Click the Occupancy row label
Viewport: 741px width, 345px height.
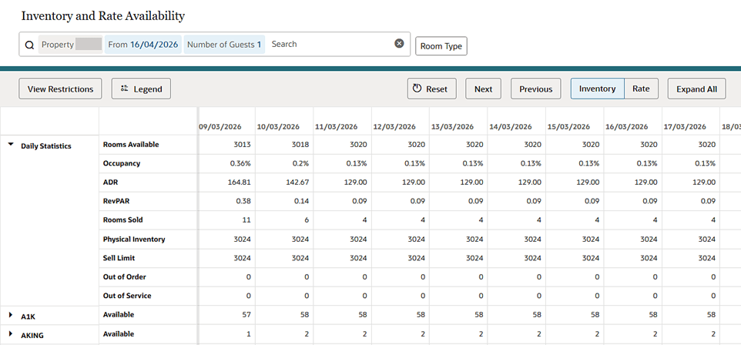[122, 163]
